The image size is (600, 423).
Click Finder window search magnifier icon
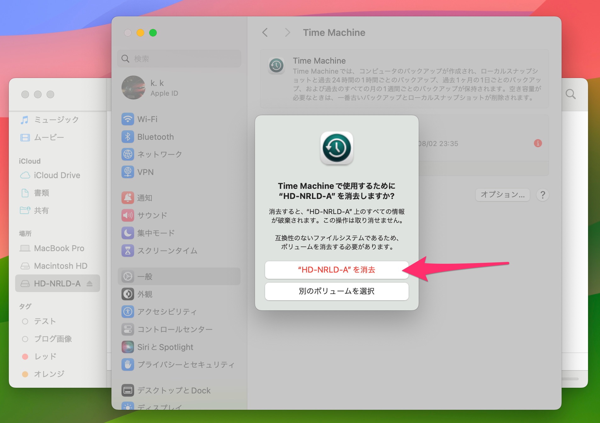[570, 94]
